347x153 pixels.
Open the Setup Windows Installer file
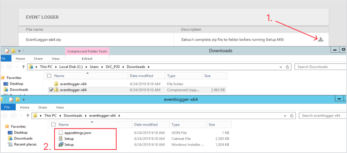click(x=69, y=145)
